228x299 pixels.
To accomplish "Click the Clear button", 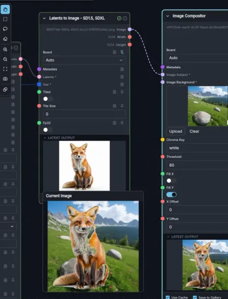I will (194, 131).
